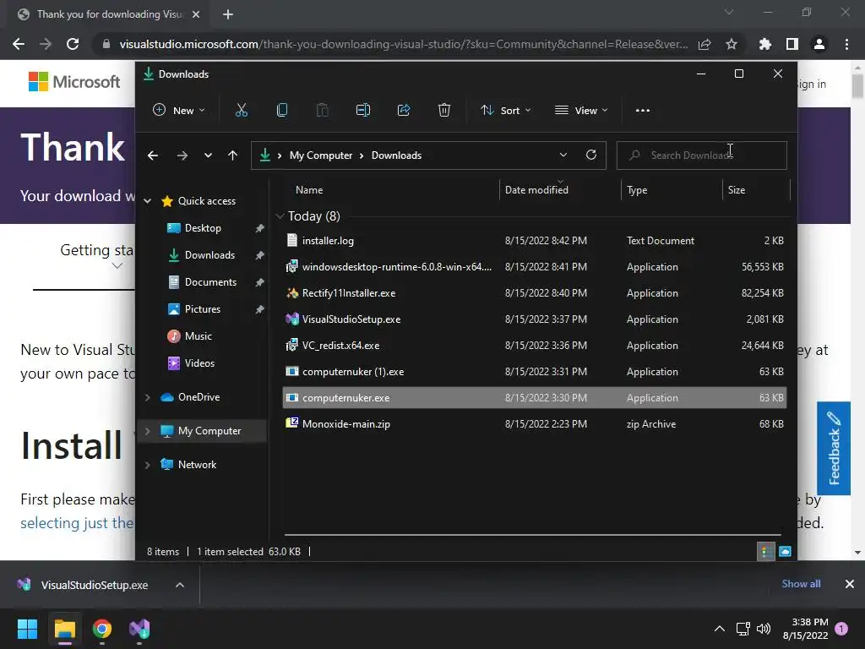This screenshot has width=865, height=649.
Task: Open a new Chrome tab
Action: pos(228,14)
